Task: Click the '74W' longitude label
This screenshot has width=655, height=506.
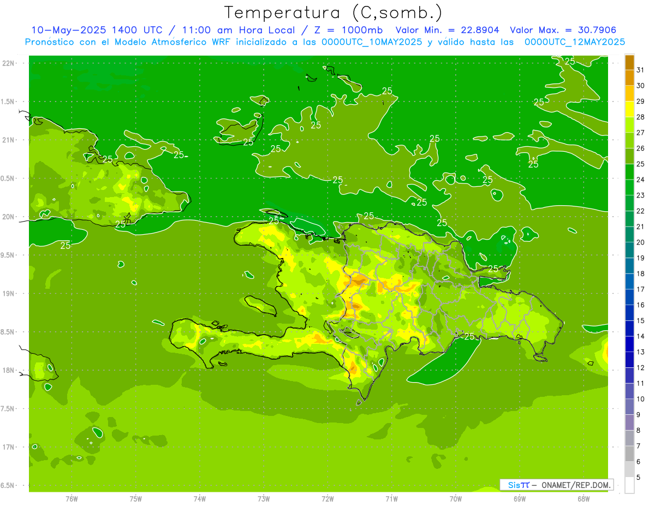Action: pos(200,499)
